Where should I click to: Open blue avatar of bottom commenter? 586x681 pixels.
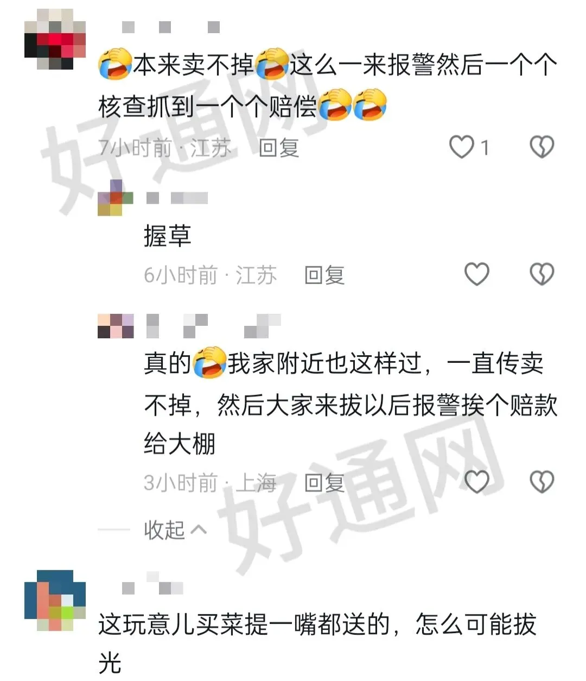coord(55,600)
